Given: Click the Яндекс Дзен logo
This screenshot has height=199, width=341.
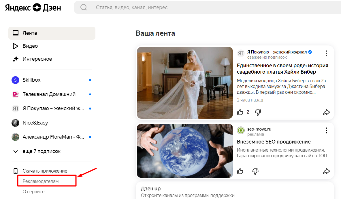Looking at the screenshot, I should tap(33, 7).
